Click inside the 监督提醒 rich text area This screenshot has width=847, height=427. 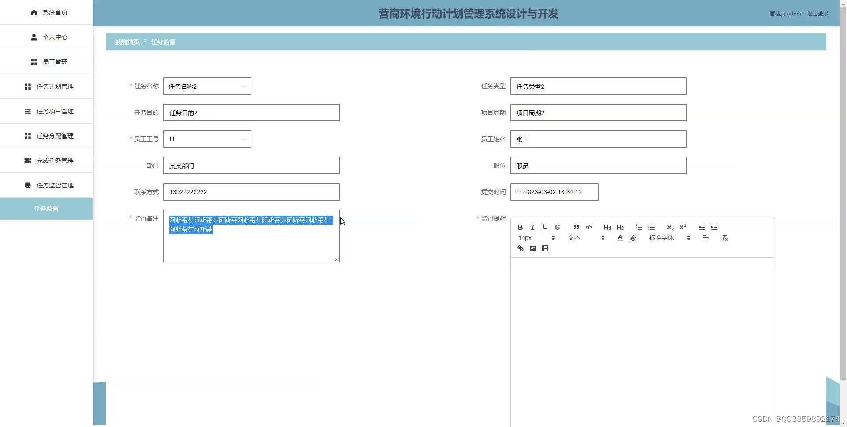point(642,342)
